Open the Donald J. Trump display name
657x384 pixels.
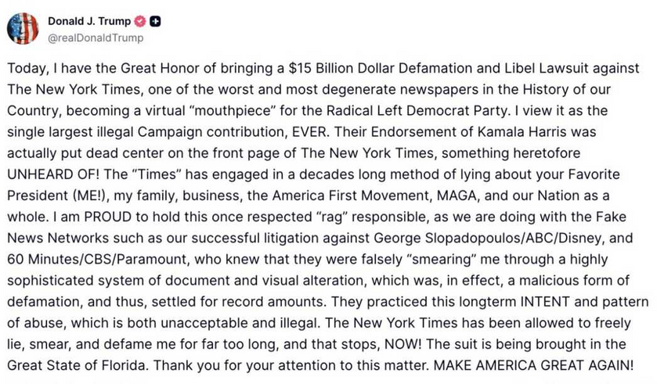click(x=89, y=22)
